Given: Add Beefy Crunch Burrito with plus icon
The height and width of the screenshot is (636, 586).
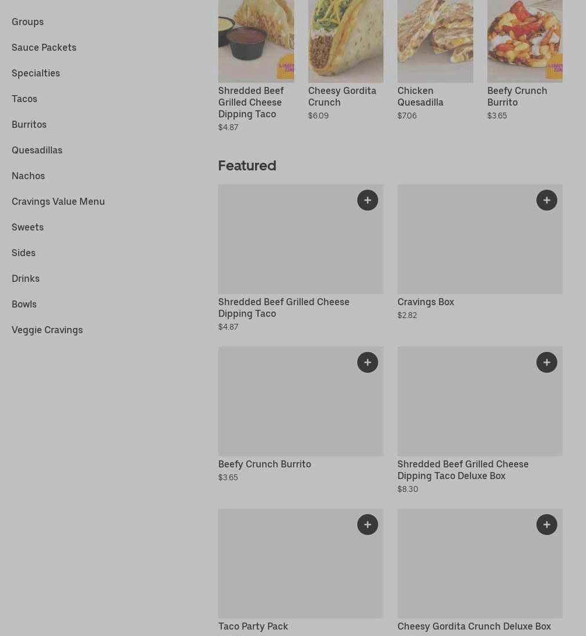Looking at the screenshot, I should pyautogui.click(x=367, y=362).
